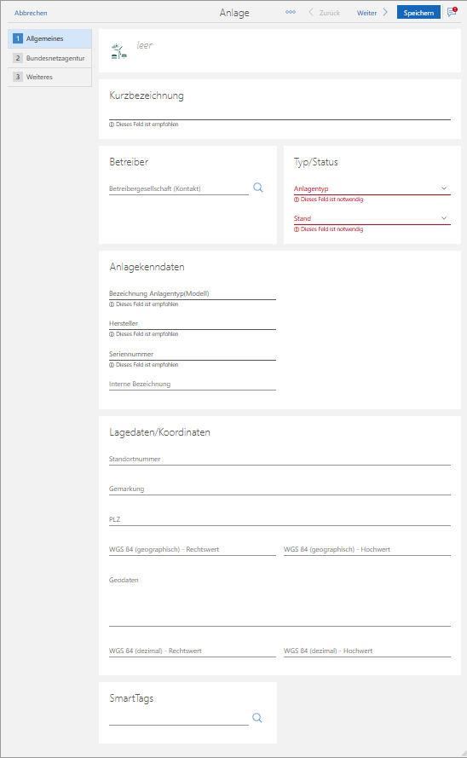This screenshot has width=467, height=758.
Task: Click the 'Lagedaten/Koordinaten' heading
Action: click(x=160, y=432)
